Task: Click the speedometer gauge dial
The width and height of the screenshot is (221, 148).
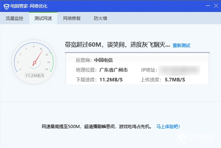Action: [x=34, y=62]
